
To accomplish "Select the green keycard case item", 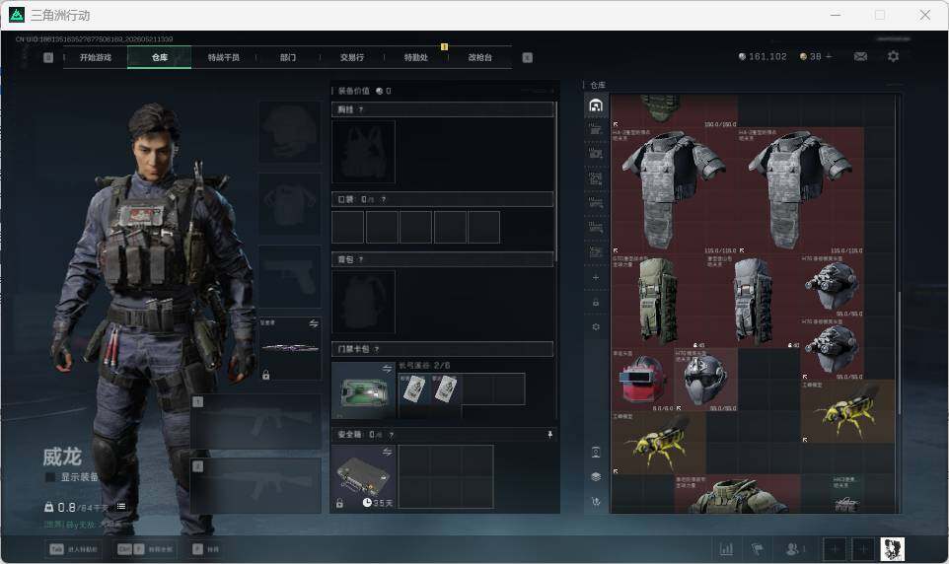I will coord(363,390).
